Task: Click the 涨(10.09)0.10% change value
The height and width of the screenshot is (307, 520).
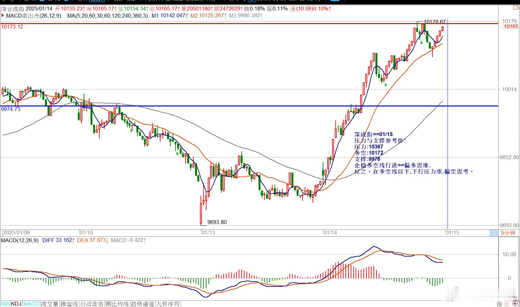Action: pyautogui.click(x=311, y=9)
